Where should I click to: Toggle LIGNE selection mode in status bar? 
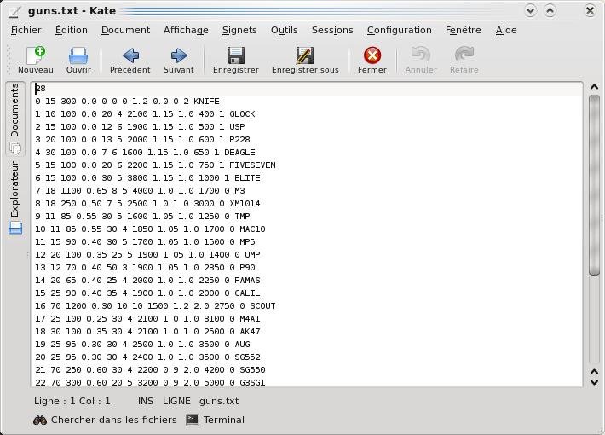coord(176,401)
